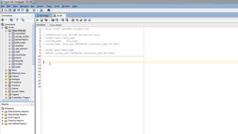The height and width of the screenshot is (134, 238).
Task: Open the Source menu
Action: point(40,6)
